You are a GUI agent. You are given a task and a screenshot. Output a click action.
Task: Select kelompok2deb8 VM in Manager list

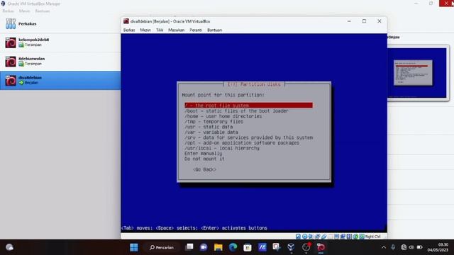[60, 42]
